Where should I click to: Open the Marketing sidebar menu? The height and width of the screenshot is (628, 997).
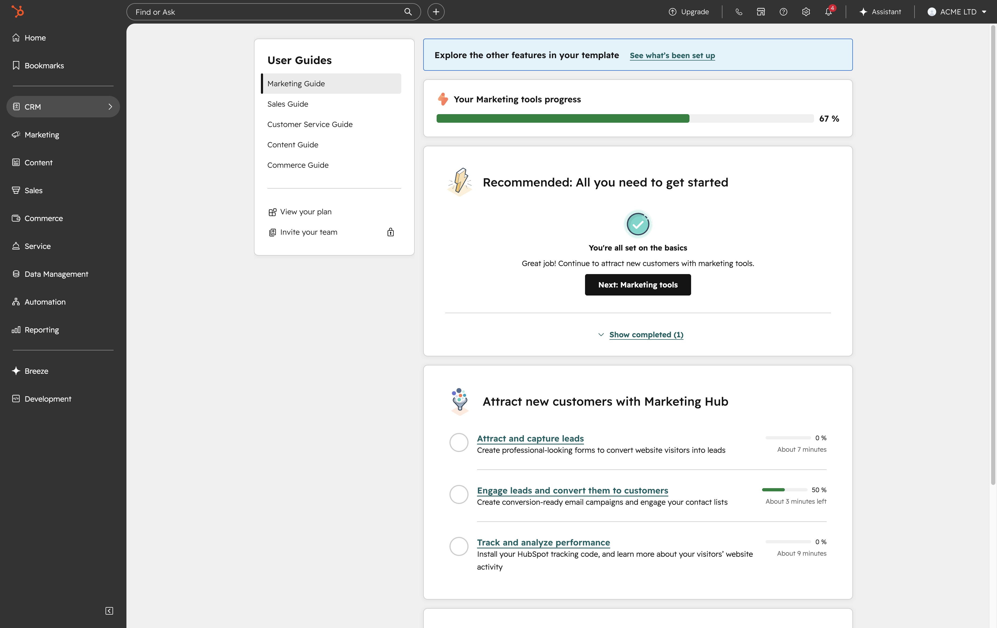click(63, 135)
